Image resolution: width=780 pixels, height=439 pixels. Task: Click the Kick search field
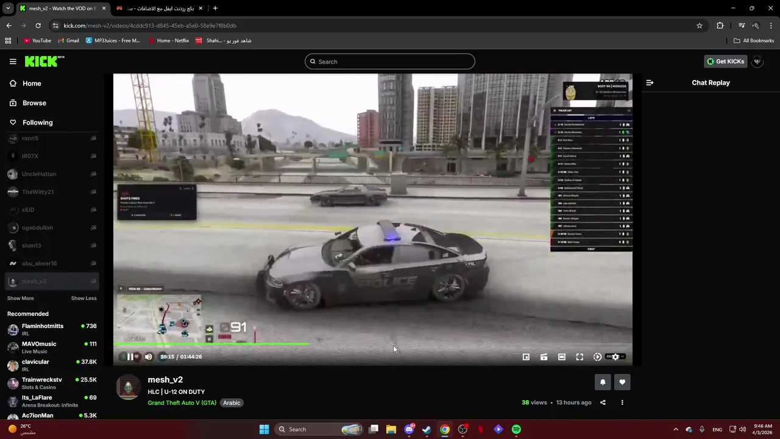pyautogui.click(x=390, y=62)
